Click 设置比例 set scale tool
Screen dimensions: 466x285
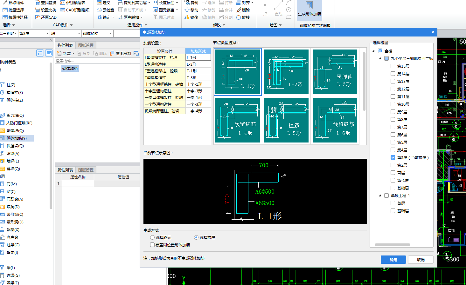point(46,10)
